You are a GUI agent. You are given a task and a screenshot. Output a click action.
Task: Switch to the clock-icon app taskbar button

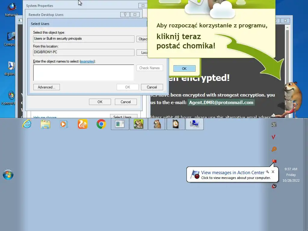point(176,124)
